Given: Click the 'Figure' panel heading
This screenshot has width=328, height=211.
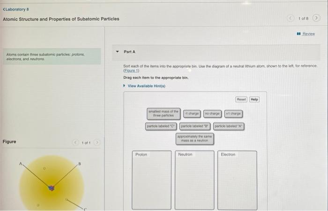Looking at the screenshot, I should pos(9,142).
